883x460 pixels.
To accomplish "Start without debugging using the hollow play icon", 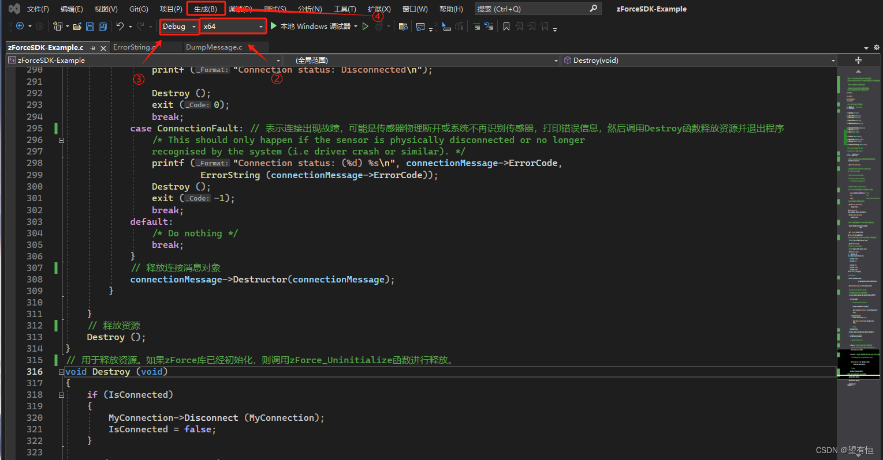I will 366,27.
